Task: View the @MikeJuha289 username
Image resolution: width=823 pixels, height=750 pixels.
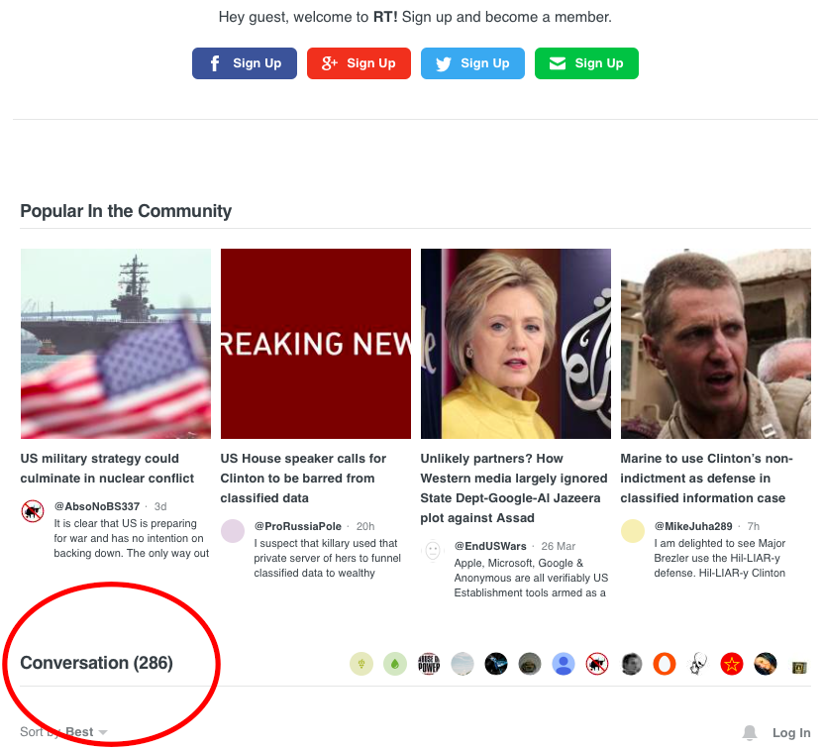Action: pyautogui.click(x=693, y=526)
